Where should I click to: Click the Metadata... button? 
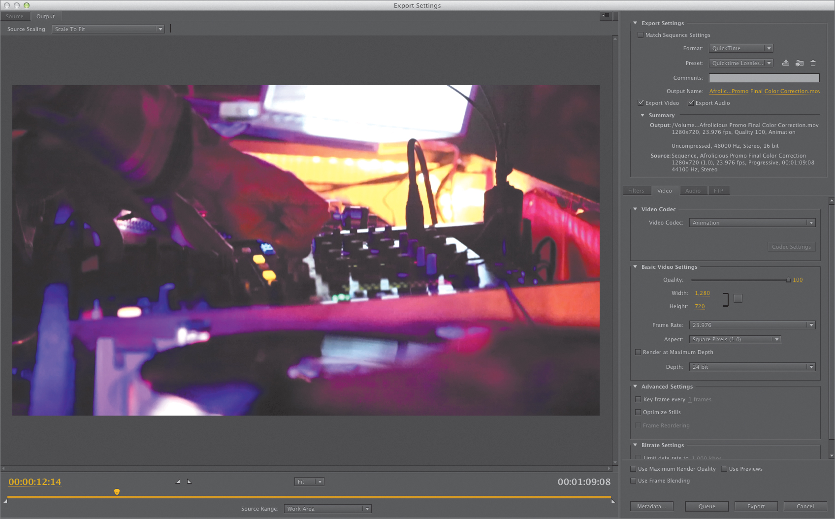652,506
